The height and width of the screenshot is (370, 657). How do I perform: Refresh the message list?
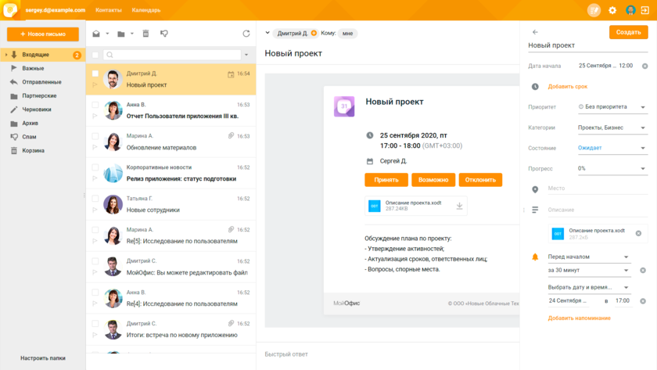(x=246, y=34)
